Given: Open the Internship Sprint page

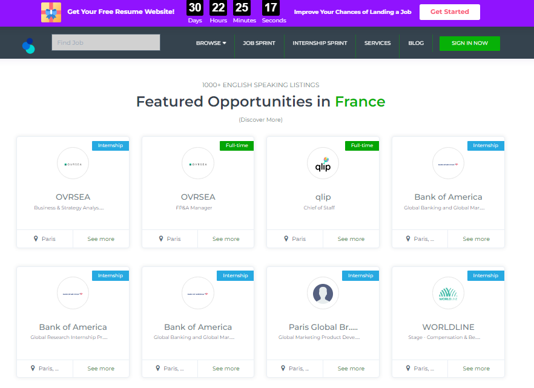Looking at the screenshot, I should (320, 43).
